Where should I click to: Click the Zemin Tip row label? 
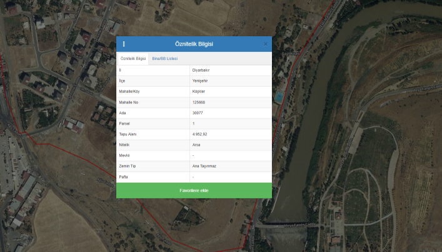128,166
